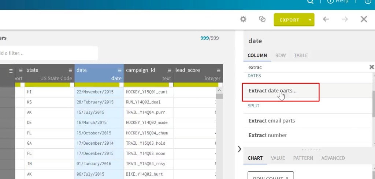The image size is (375, 179).
Task: Click the lead_score column quality bar
Action: pyautogui.click(x=196, y=85)
